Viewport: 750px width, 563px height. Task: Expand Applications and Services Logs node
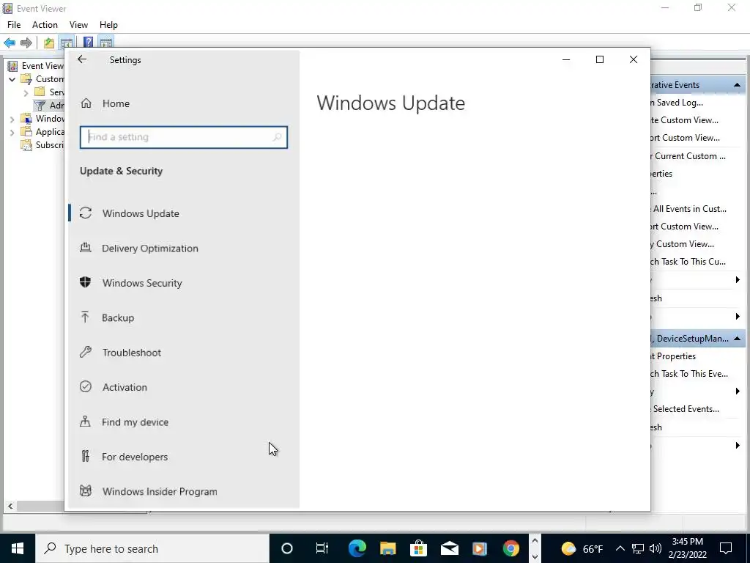(x=12, y=132)
